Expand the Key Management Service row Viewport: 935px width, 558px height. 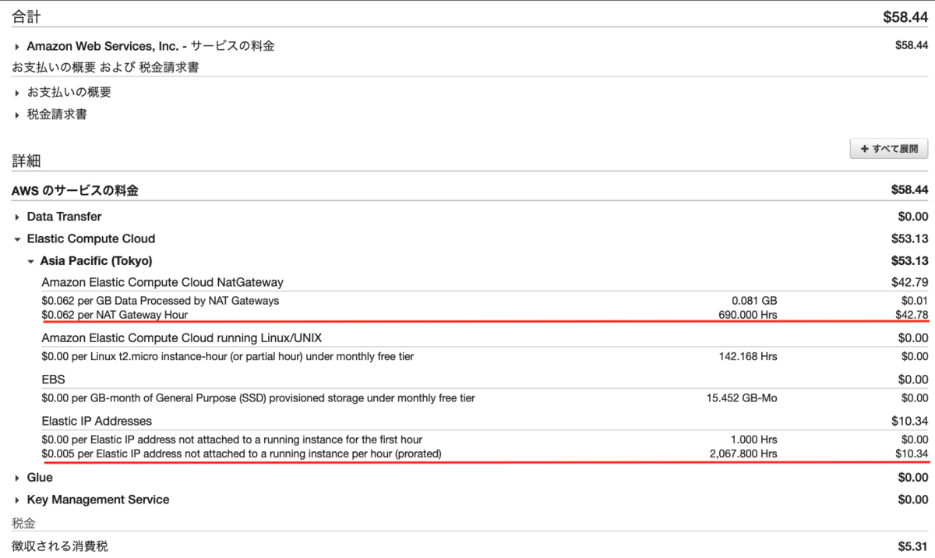(16, 500)
